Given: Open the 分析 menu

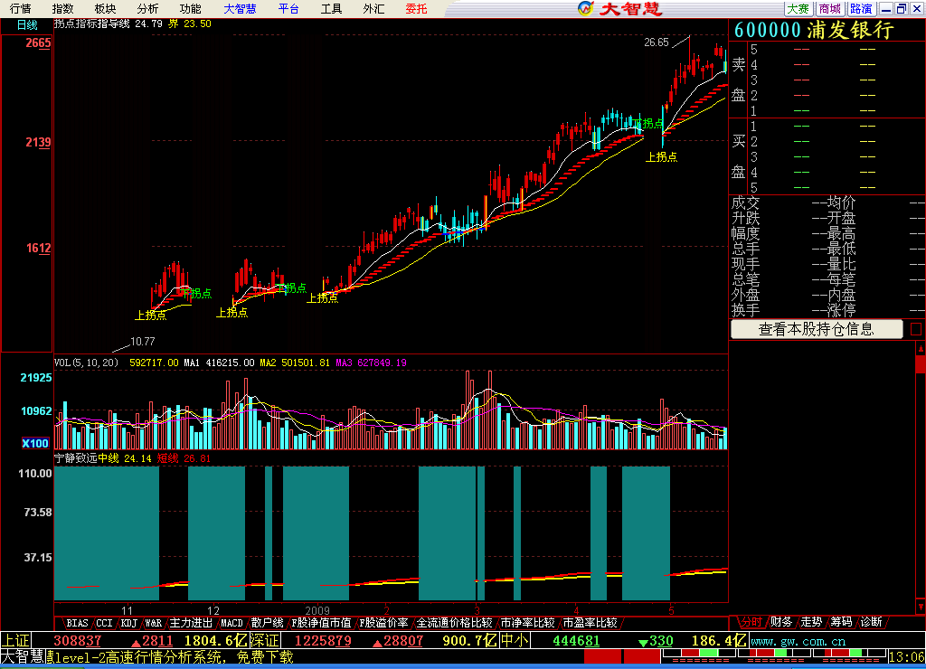Looking at the screenshot, I should 147,9.
